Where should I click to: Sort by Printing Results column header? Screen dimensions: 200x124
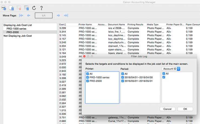click(135, 25)
